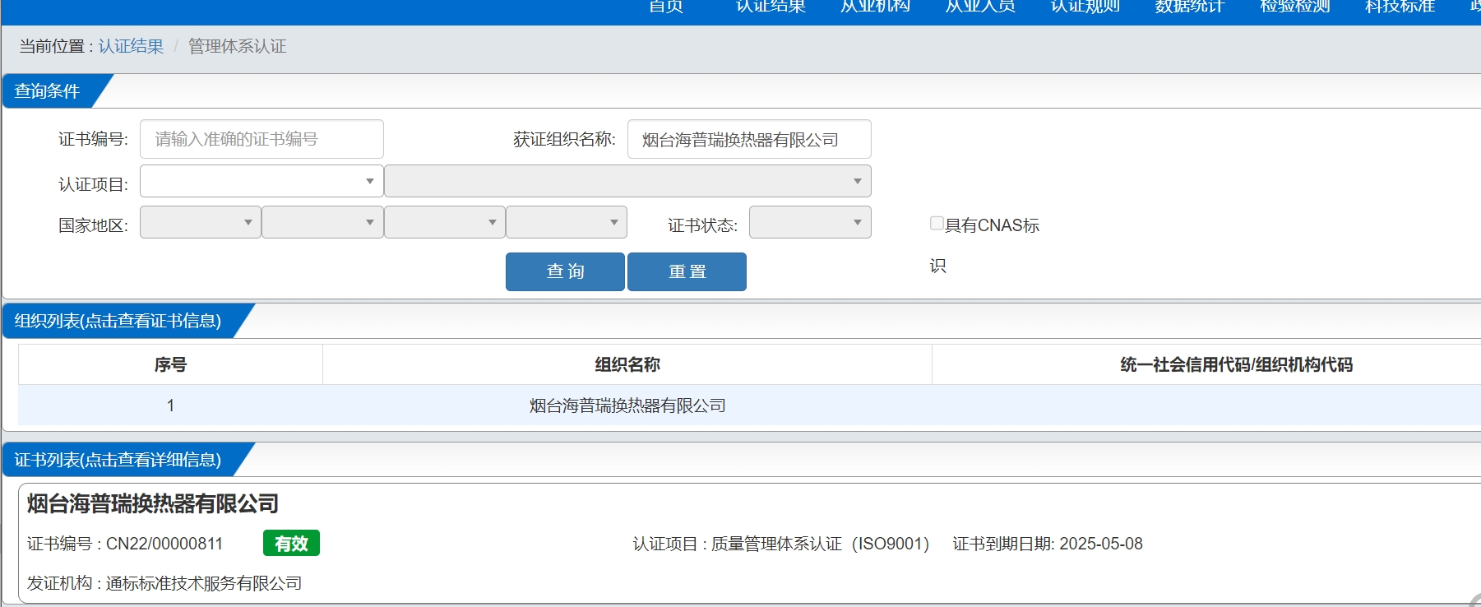Click the 组织名称 column header
The image size is (1481, 607).
(x=627, y=364)
